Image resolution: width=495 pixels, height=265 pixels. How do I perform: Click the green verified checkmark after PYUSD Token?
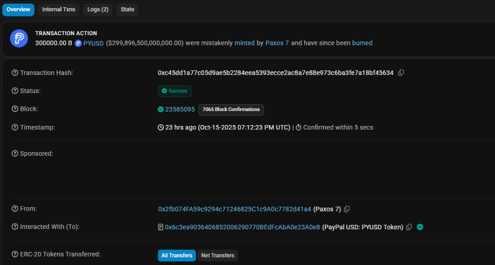click(420, 227)
